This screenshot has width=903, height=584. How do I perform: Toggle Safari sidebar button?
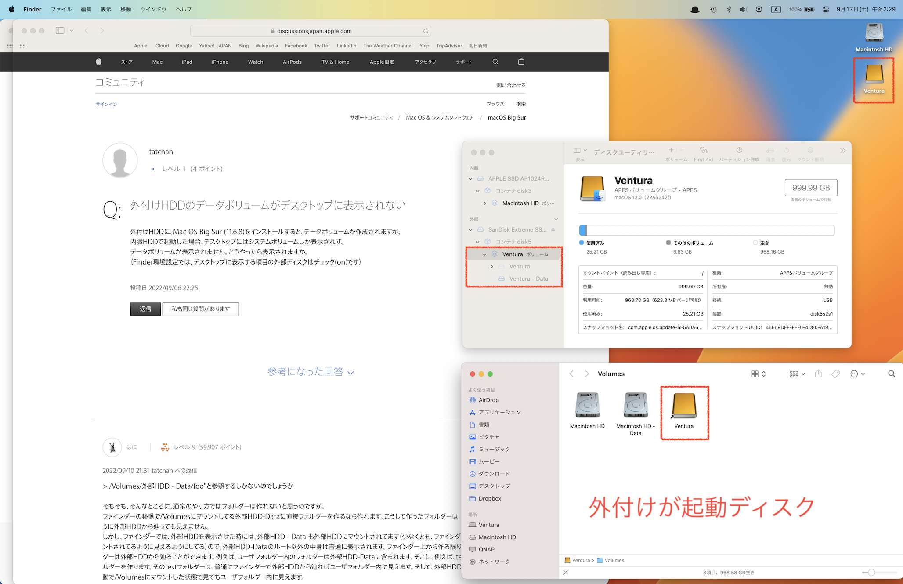pyautogui.click(x=60, y=30)
